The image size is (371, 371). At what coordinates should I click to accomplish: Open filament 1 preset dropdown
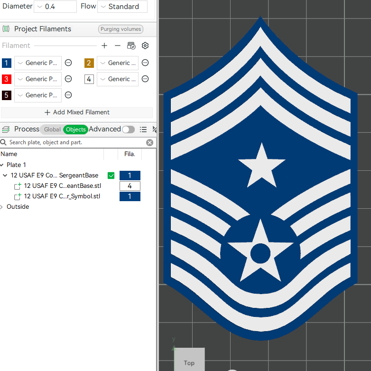38,63
